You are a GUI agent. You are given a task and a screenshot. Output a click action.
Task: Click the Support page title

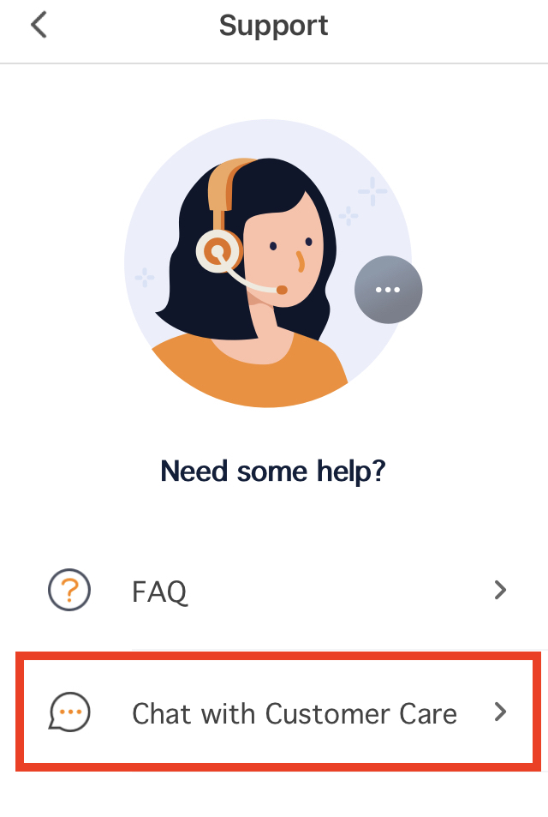pos(274,26)
